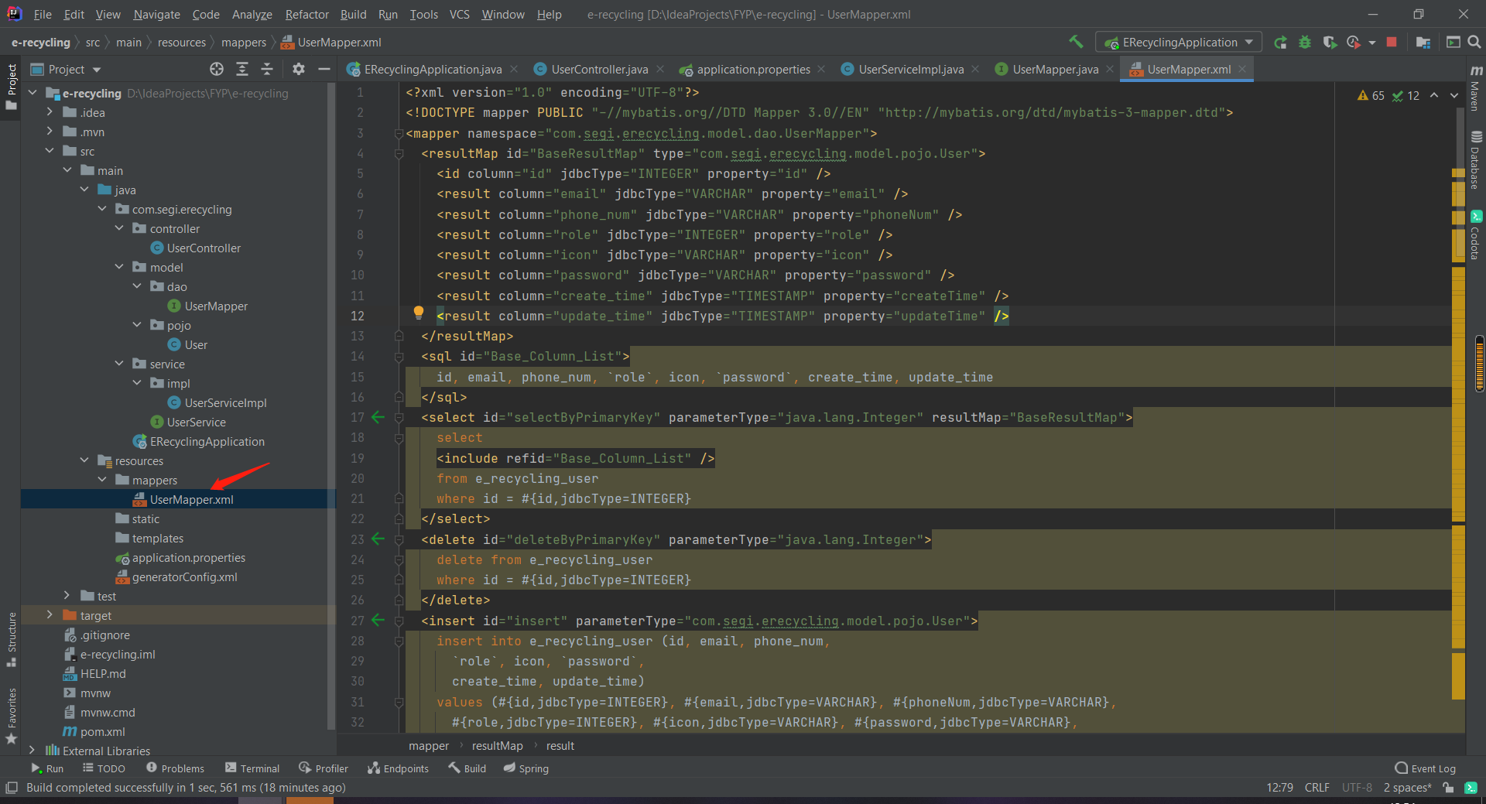Open the Problems tool window
The height and width of the screenshot is (804, 1486).
(176, 768)
